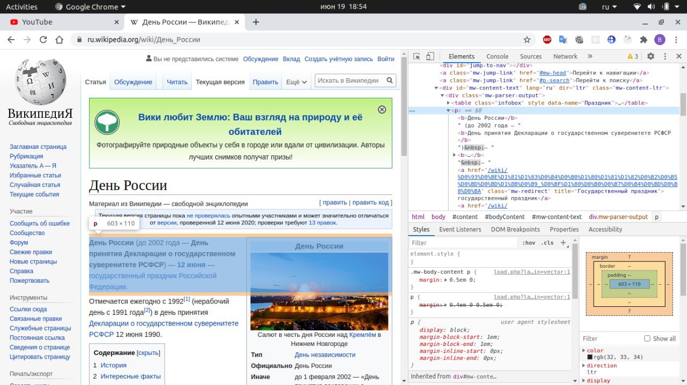The height and width of the screenshot is (385, 687).
Task: Open the Event Listeners tab
Action: (460, 229)
